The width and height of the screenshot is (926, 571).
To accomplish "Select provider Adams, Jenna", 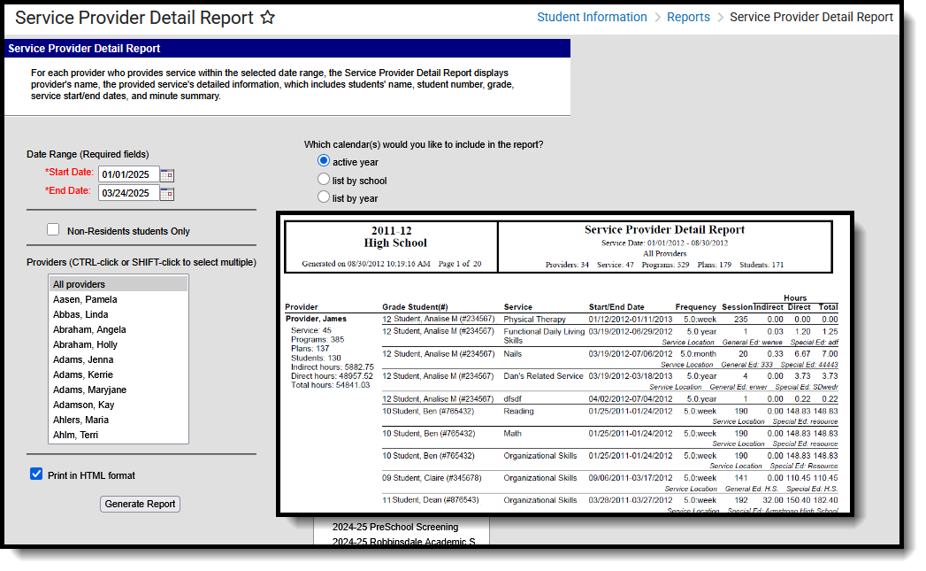I will 119,359.
